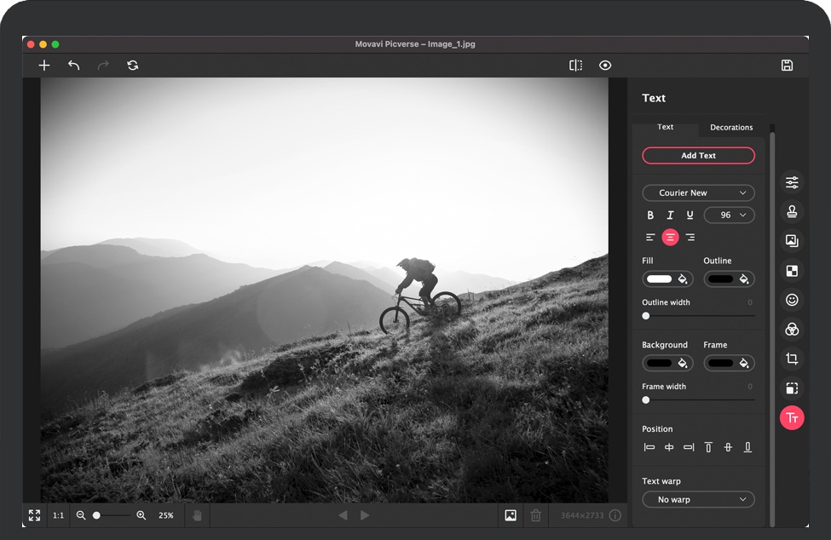The height and width of the screenshot is (540, 831).
Task: Toggle before/after compare view
Action: click(576, 66)
